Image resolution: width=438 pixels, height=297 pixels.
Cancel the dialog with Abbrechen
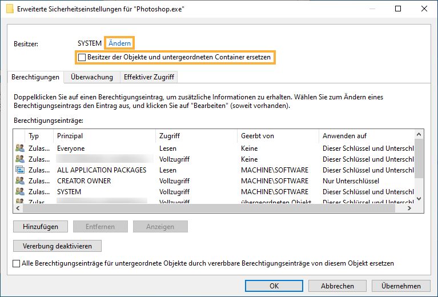337,286
